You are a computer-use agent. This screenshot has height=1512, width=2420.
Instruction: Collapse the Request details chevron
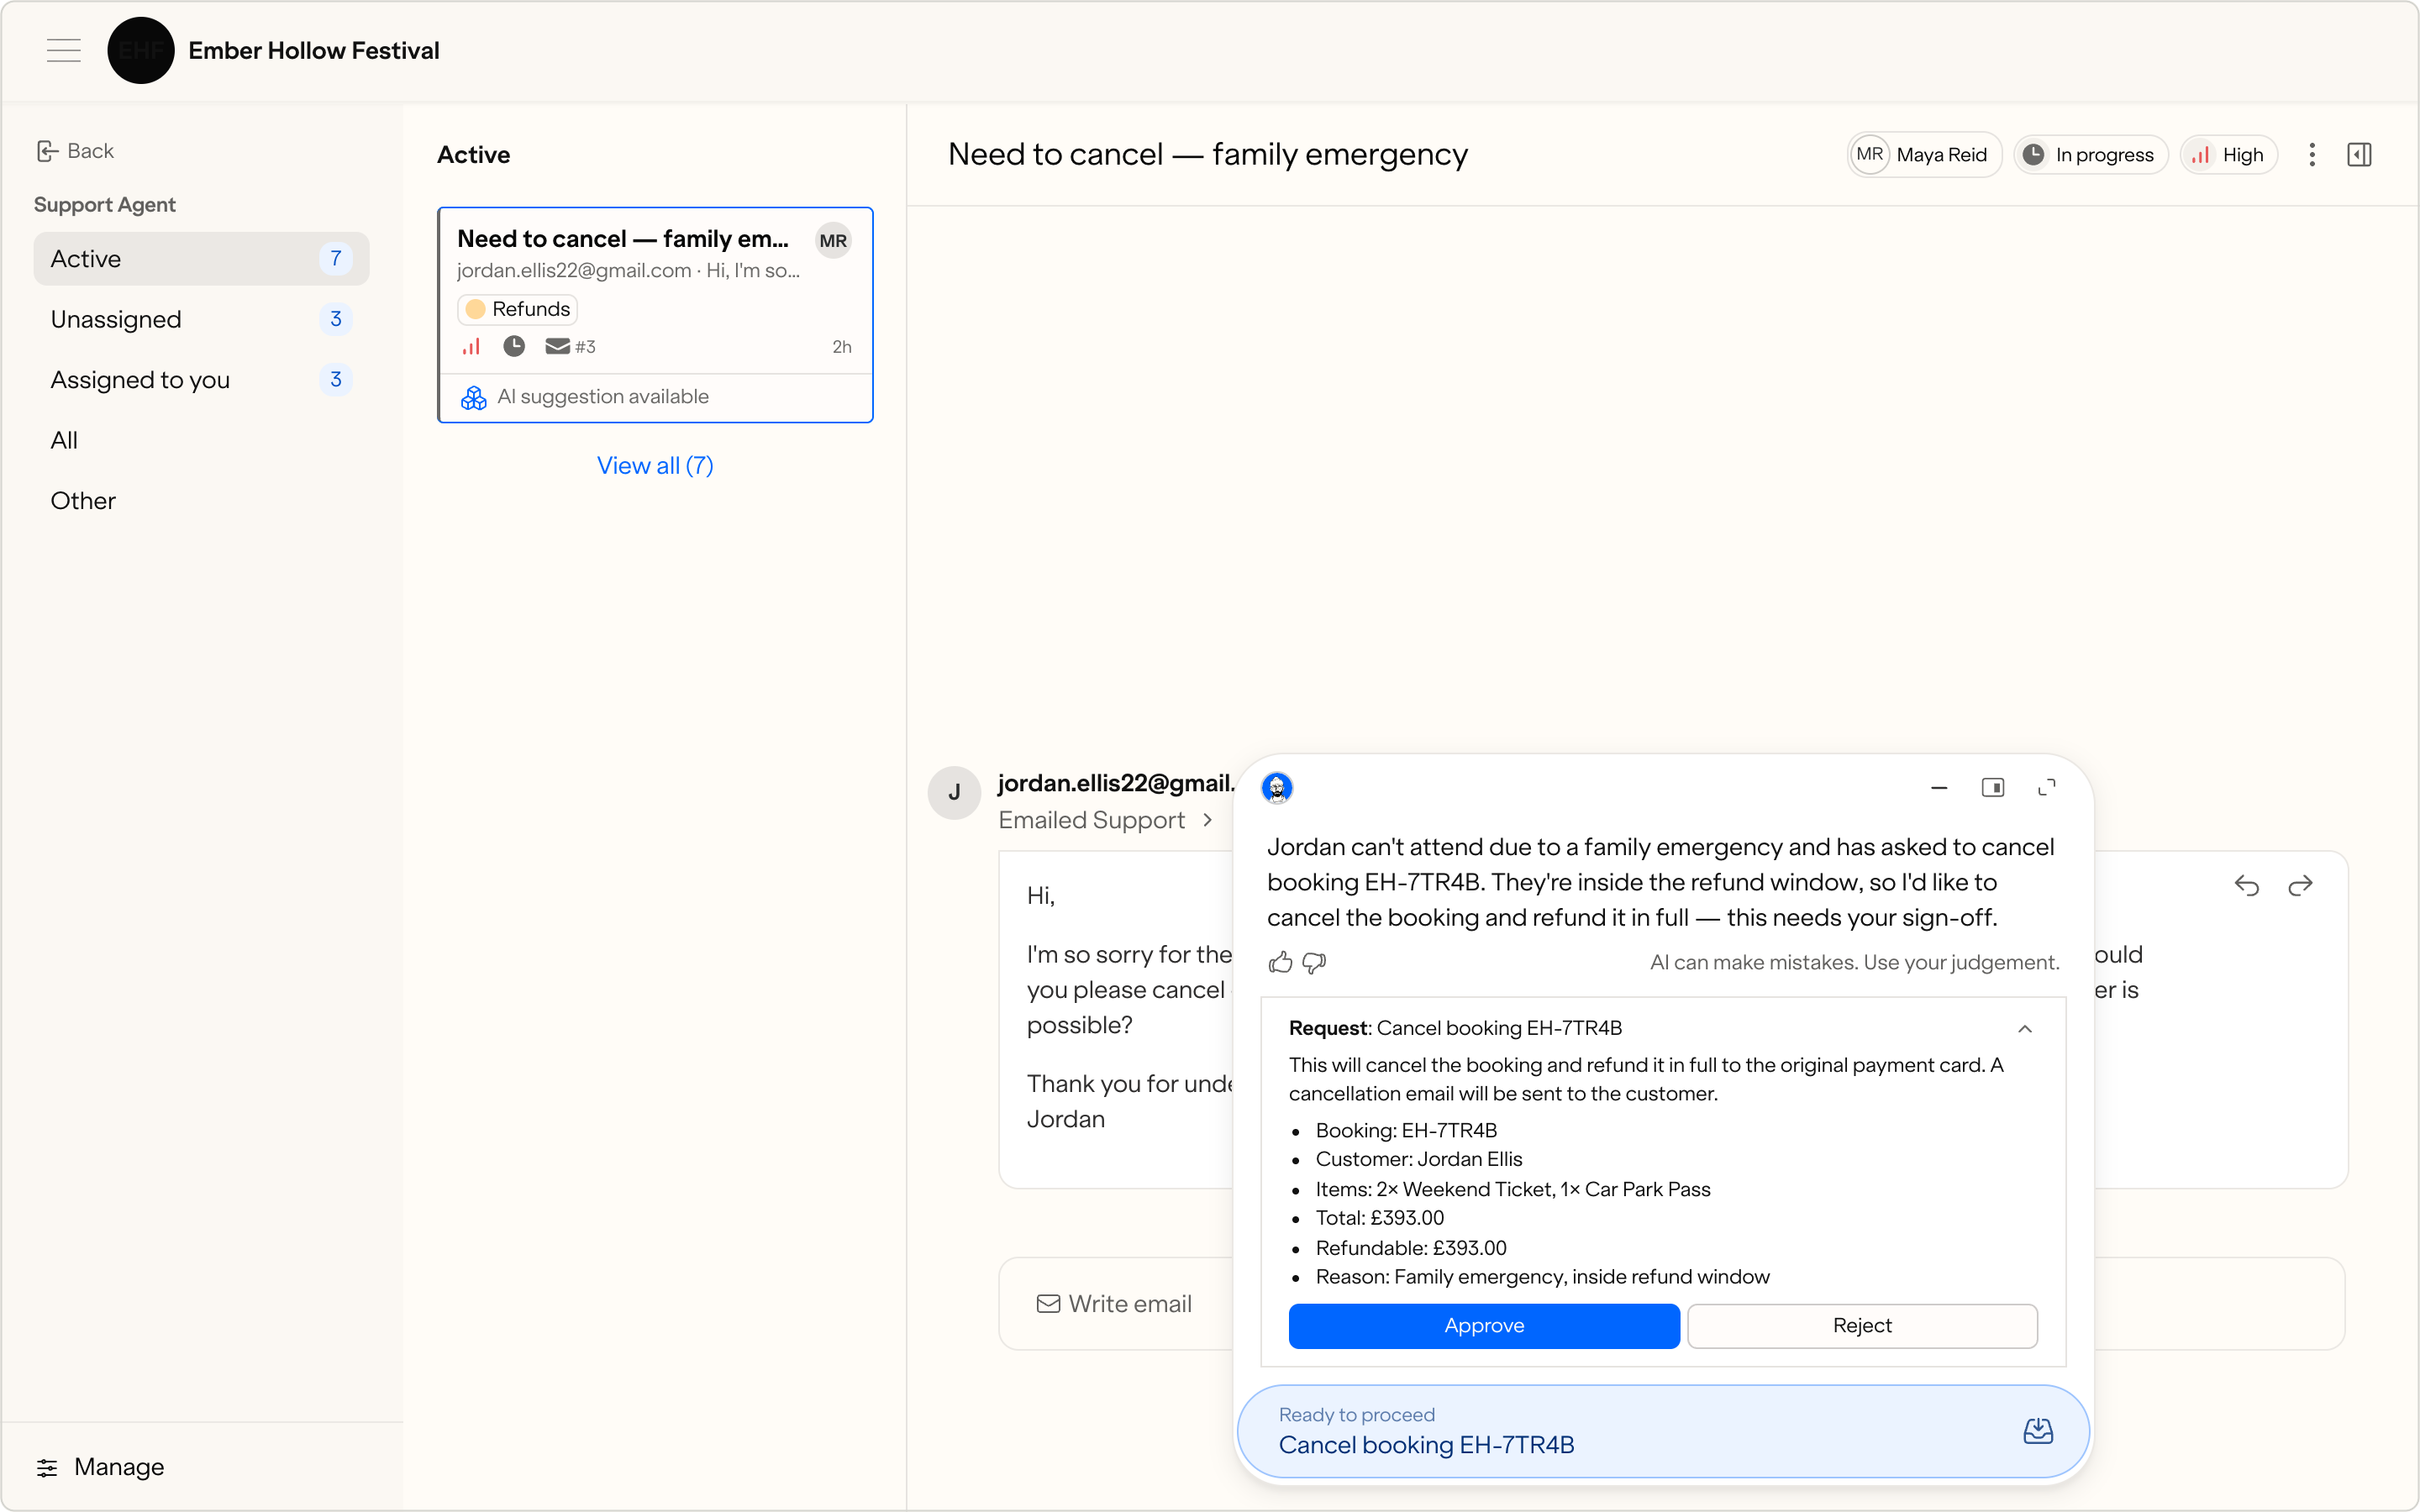pyautogui.click(x=2025, y=1029)
